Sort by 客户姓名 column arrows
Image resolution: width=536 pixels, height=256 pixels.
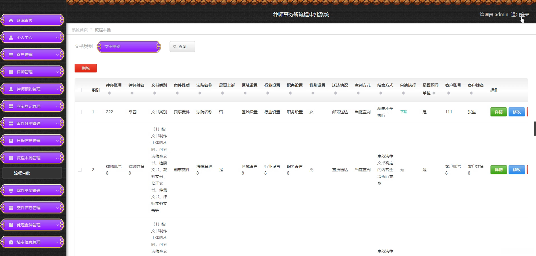[471, 93]
